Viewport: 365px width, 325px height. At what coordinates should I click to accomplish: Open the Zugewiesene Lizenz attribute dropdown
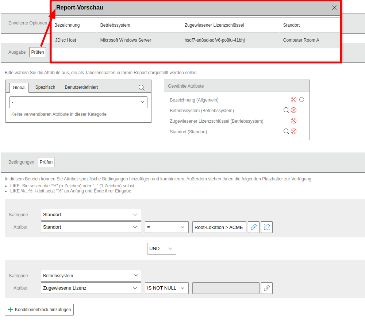point(91,288)
